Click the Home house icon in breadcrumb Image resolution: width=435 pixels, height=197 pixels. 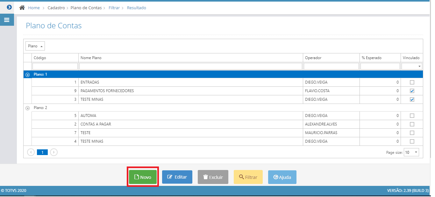pos(22,8)
